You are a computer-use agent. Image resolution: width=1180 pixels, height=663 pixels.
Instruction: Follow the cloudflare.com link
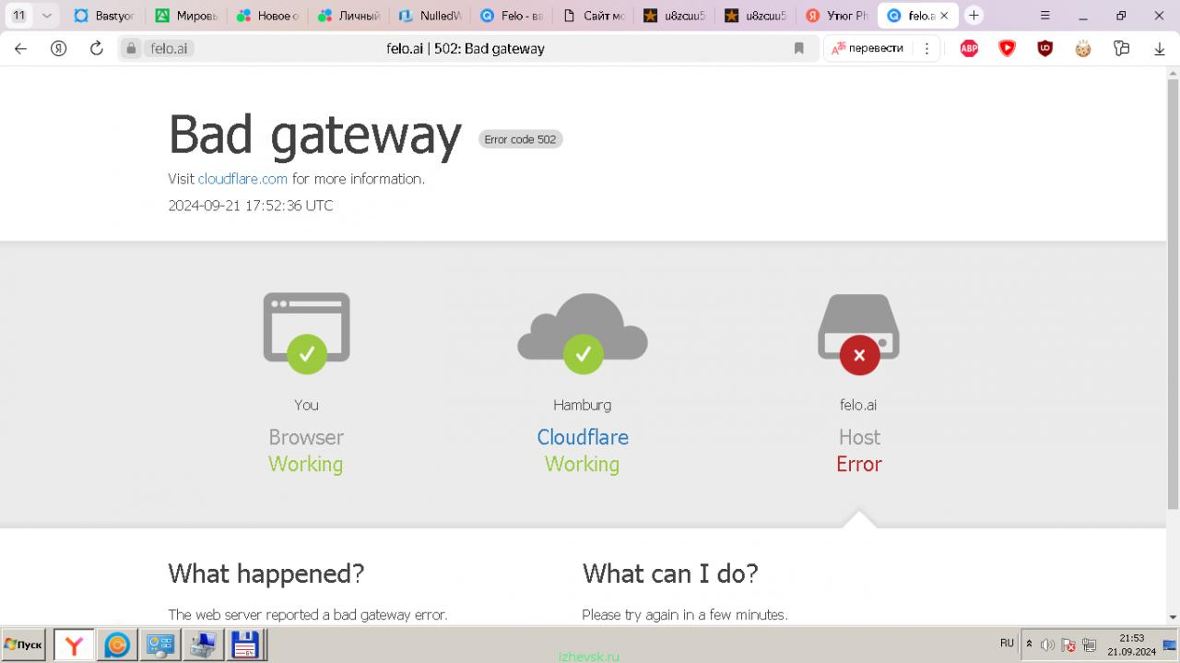click(242, 179)
